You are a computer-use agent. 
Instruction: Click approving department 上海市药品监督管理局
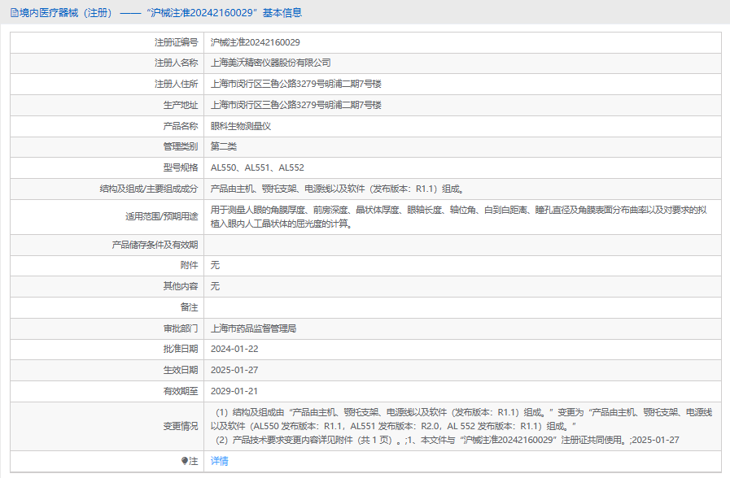pyautogui.click(x=253, y=328)
